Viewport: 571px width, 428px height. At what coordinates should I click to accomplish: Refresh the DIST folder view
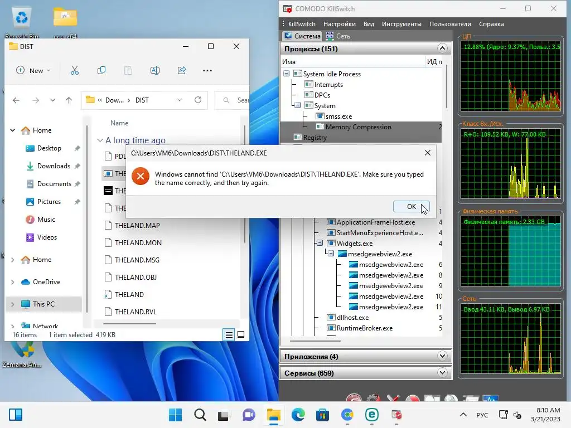[x=198, y=100]
